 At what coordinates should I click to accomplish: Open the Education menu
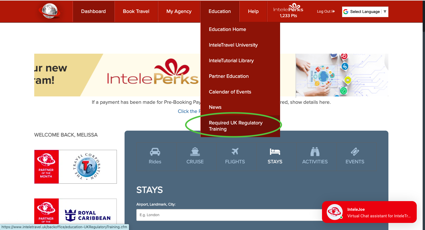tap(220, 11)
